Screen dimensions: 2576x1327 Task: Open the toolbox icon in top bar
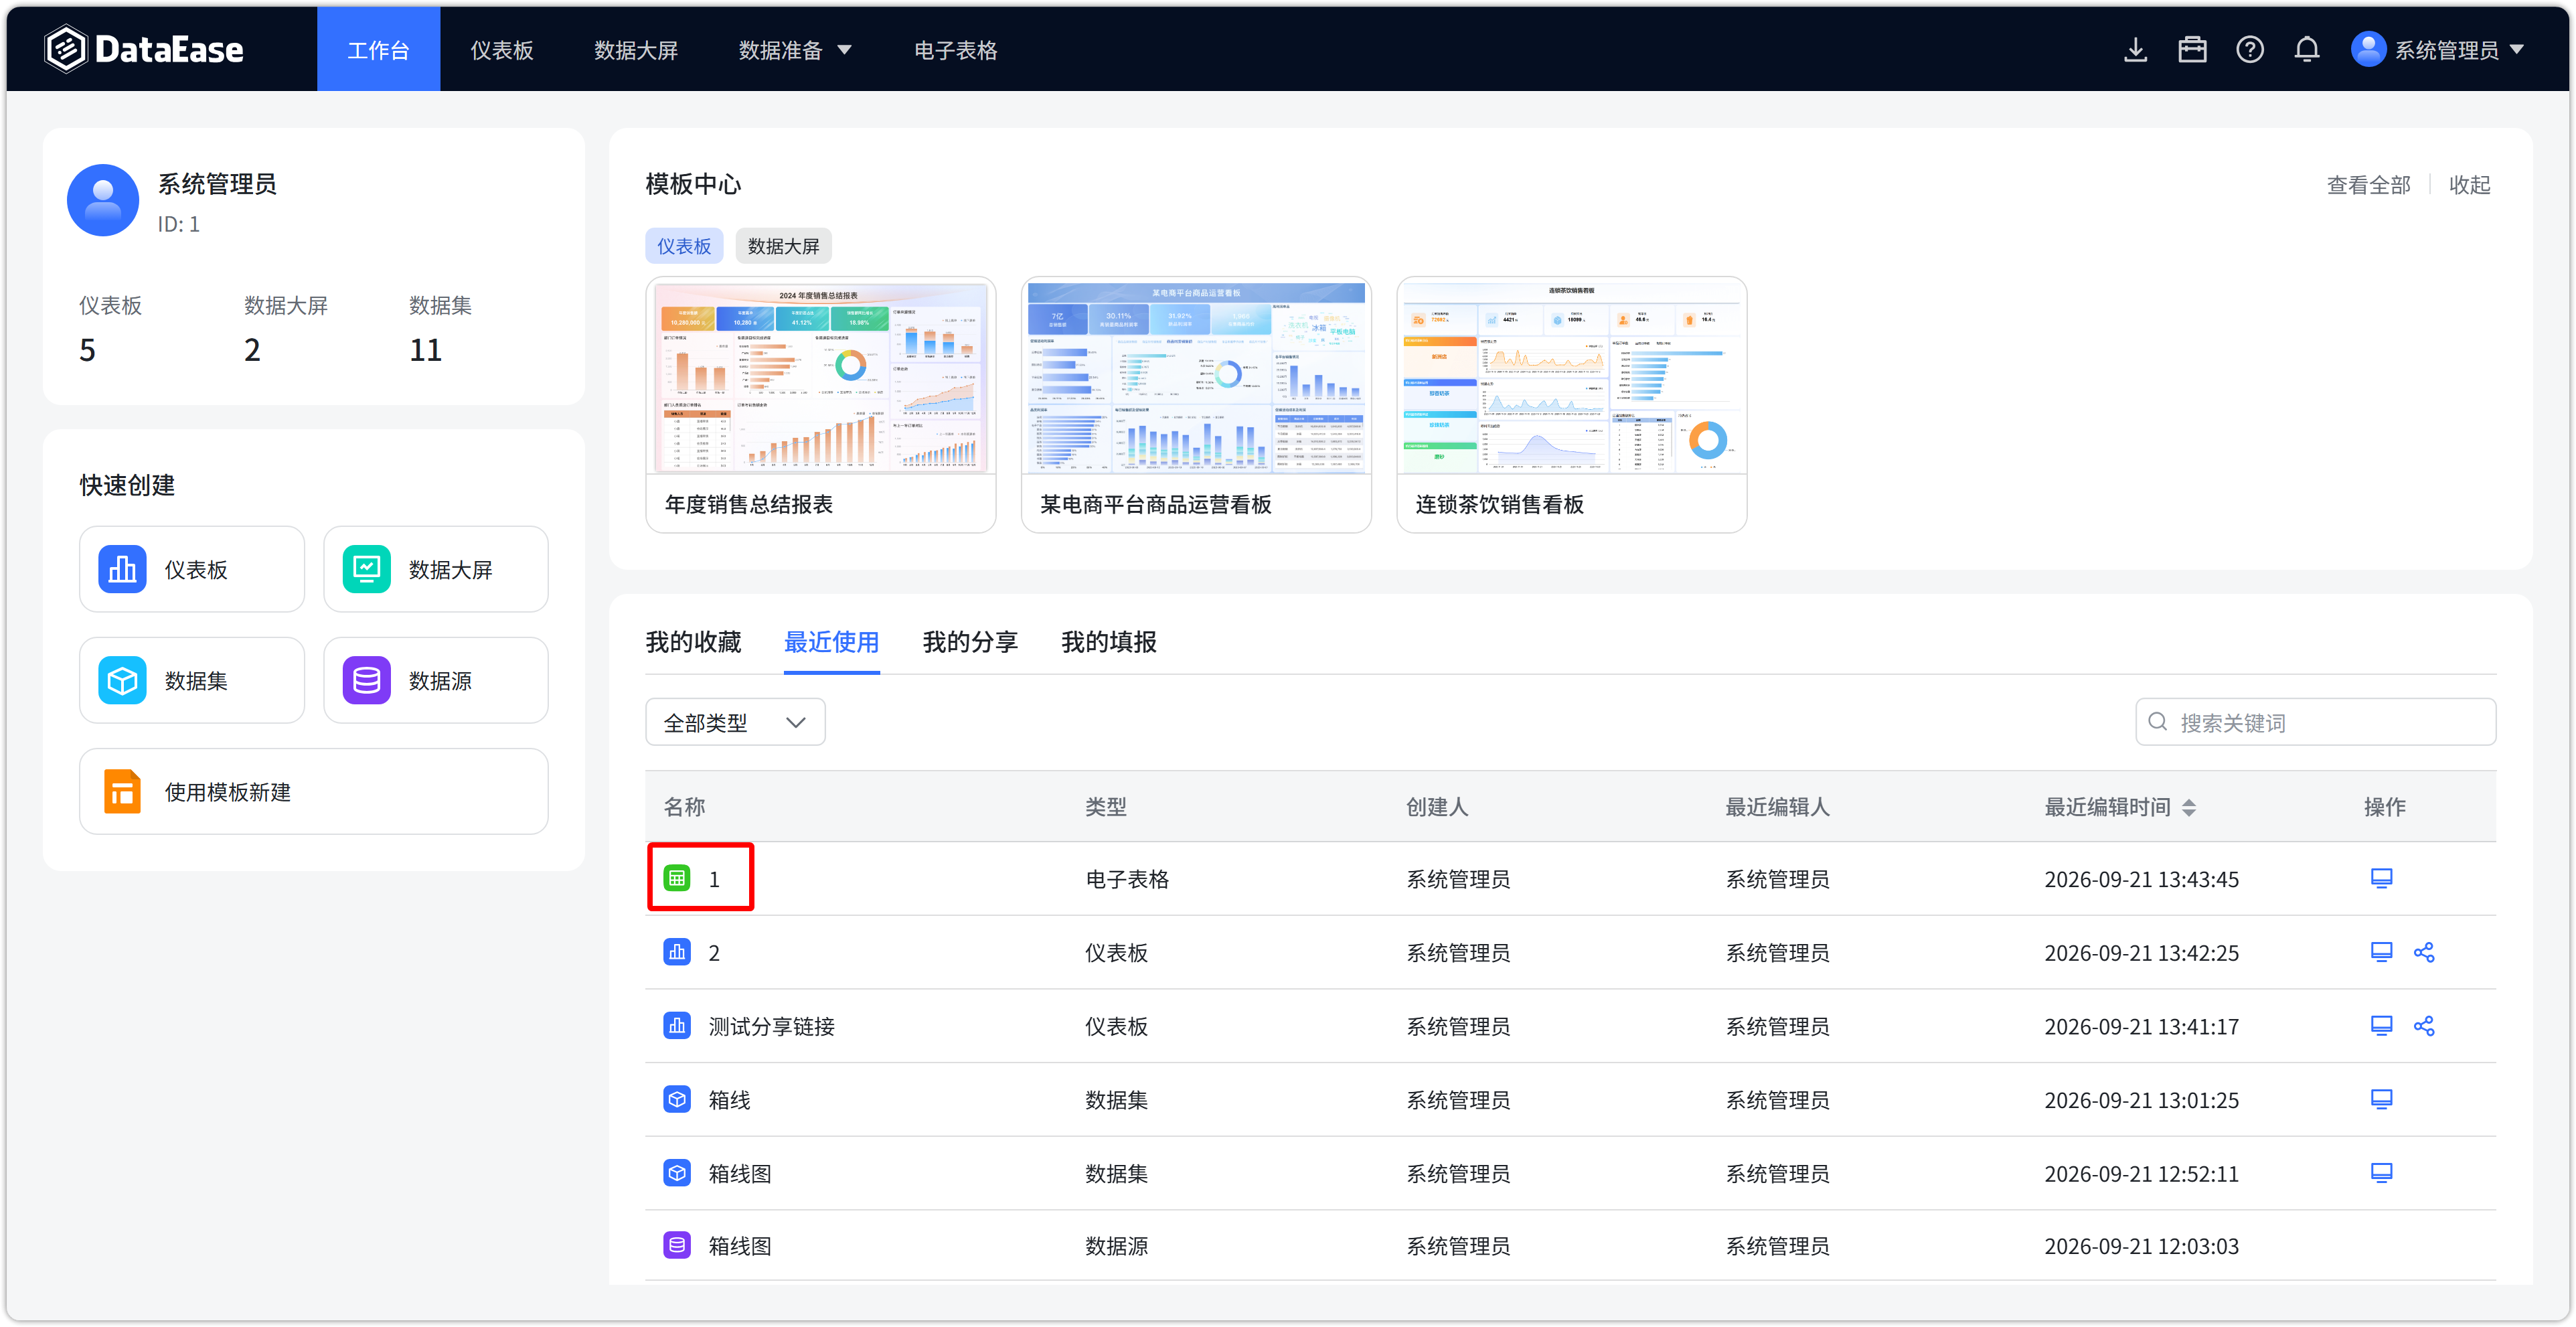[x=2192, y=49]
